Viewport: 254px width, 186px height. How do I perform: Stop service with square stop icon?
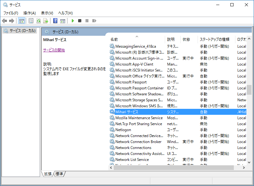(x=80, y=21)
